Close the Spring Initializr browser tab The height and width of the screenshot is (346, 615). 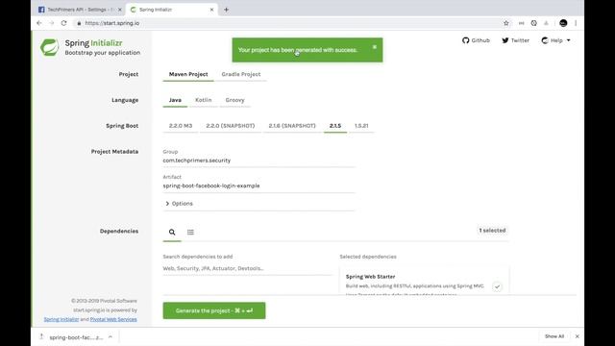point(211,10)
